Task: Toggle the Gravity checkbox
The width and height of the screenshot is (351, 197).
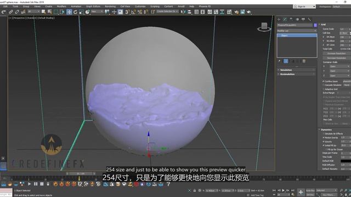Action: [x=324, y=142]
